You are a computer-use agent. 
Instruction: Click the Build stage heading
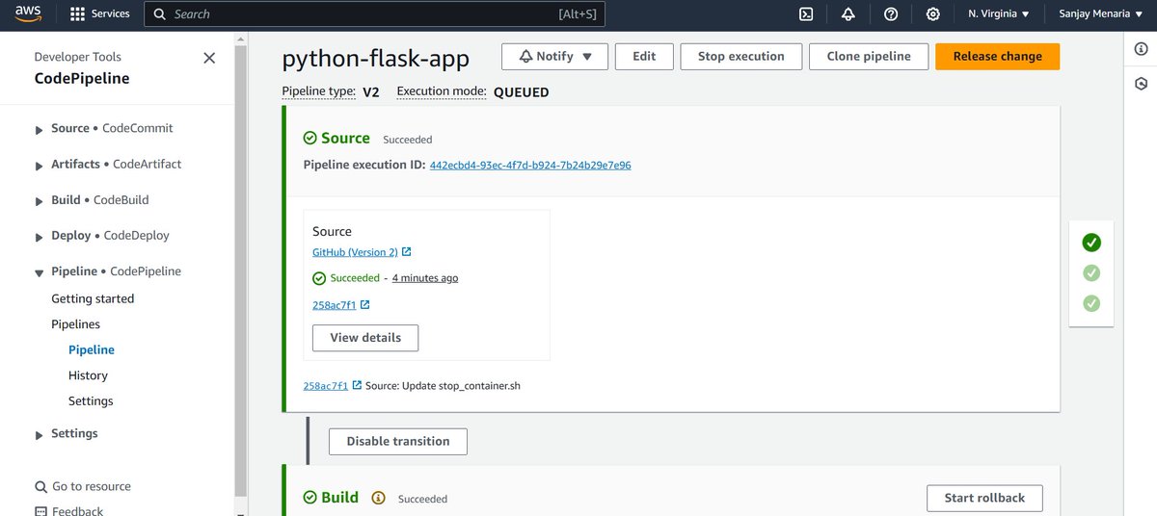pyautogui.click(x=339, y=498)
